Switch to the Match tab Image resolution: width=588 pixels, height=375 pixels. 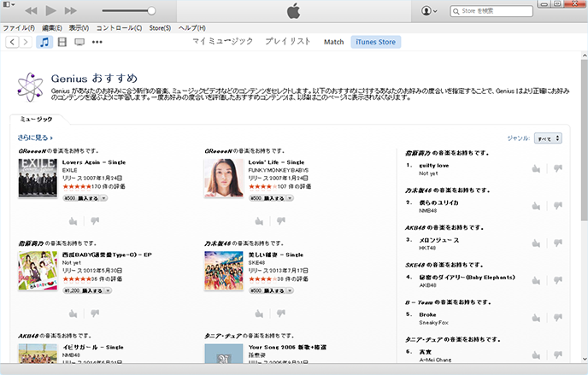[334, 42]
